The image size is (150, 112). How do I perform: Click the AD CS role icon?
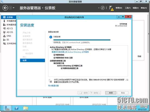tap(4, 28)
